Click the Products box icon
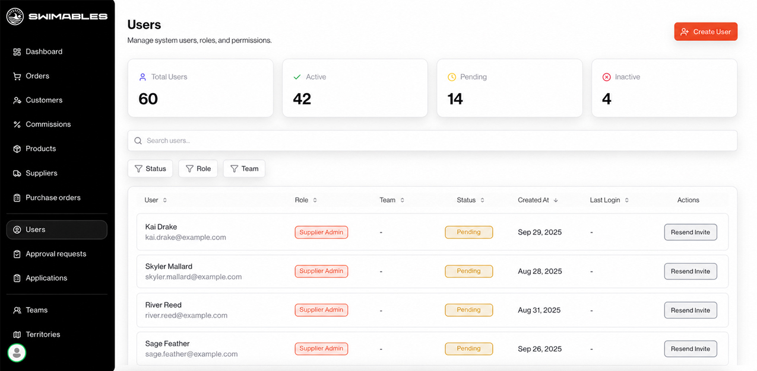 pyautogui.click(x=17, y=149)
